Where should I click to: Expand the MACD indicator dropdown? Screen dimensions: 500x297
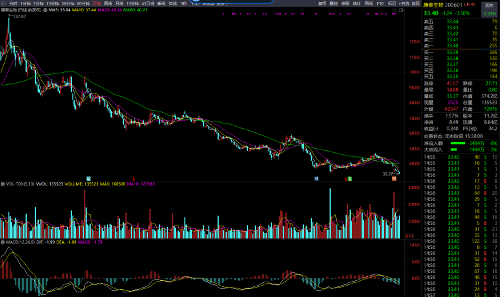click(3, 242)
